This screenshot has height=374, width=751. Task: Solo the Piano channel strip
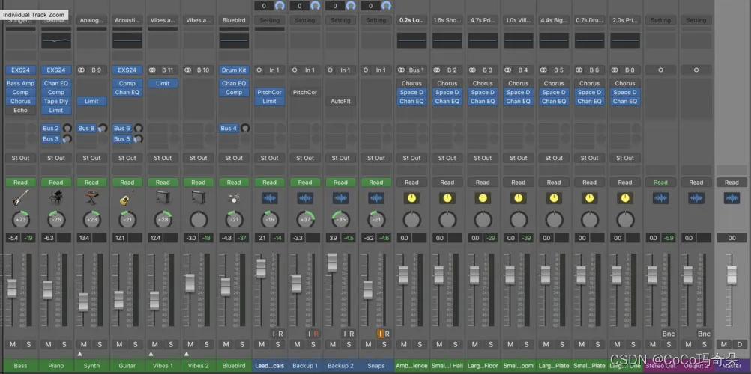pyautogui.click(x=64, y=344)
